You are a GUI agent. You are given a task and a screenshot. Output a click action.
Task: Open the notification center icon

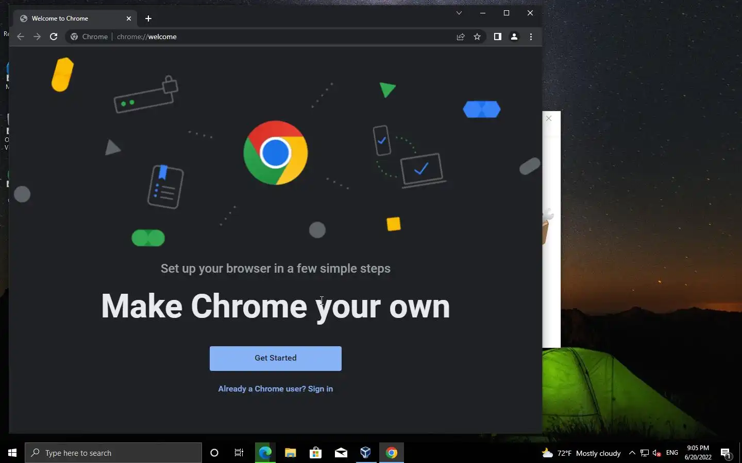(x=726, y=453)
